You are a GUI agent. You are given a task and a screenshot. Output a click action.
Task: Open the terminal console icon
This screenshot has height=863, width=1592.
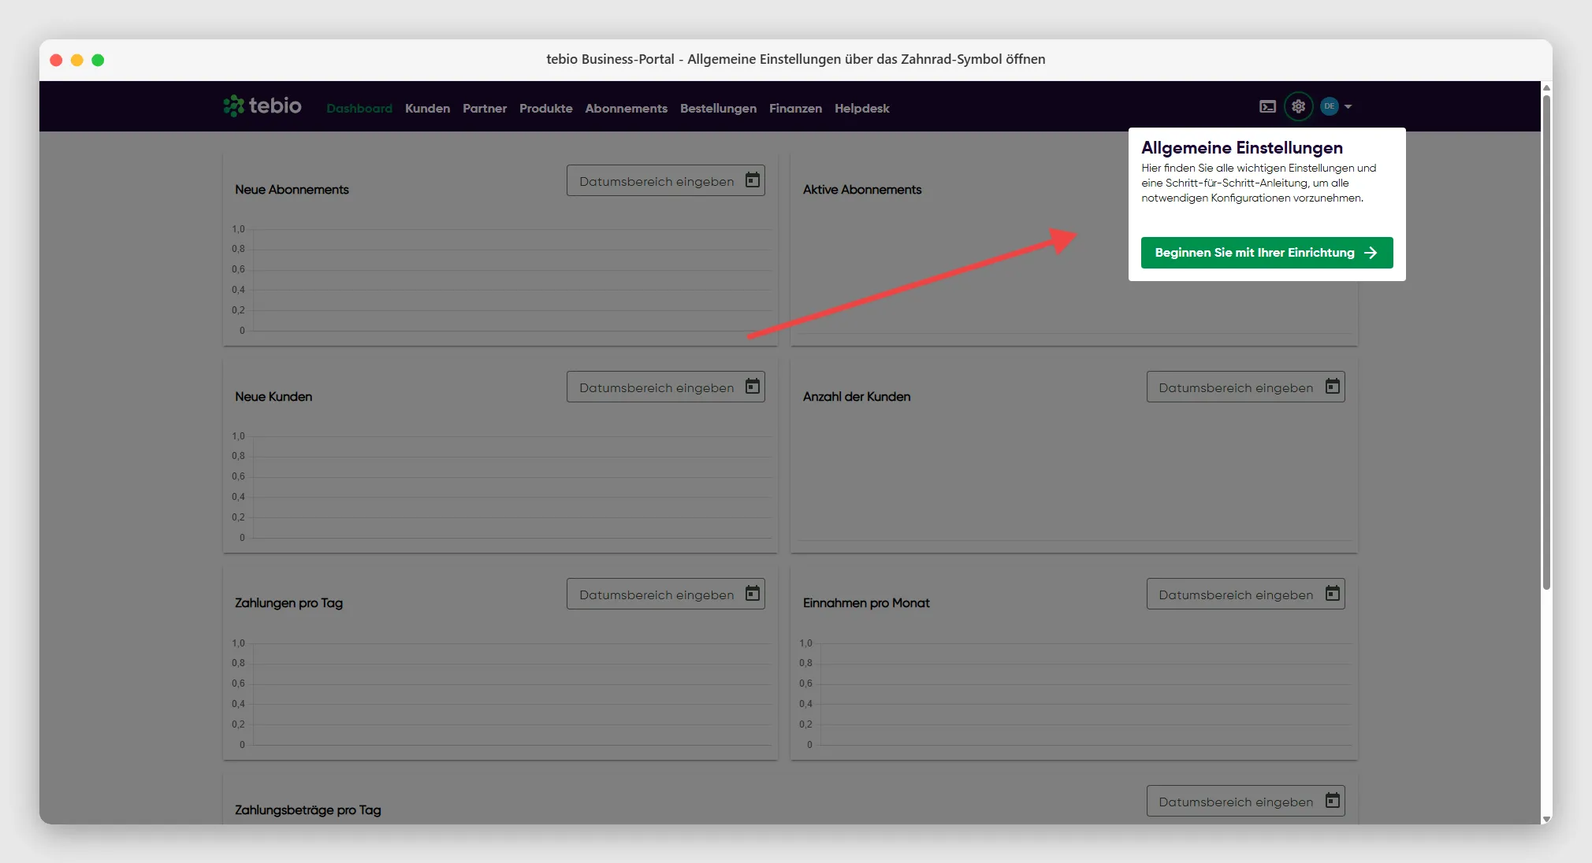(1267, 106)
